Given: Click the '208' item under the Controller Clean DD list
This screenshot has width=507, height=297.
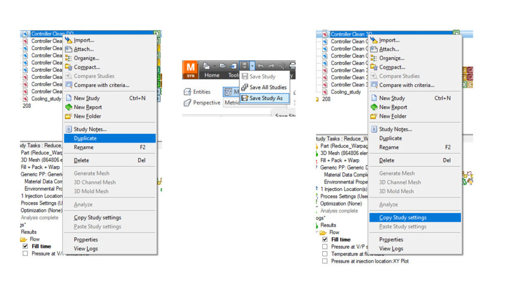Looking at the screenshot, I should point(27,106).
